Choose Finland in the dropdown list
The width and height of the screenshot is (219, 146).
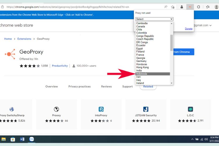click(153, 52)
